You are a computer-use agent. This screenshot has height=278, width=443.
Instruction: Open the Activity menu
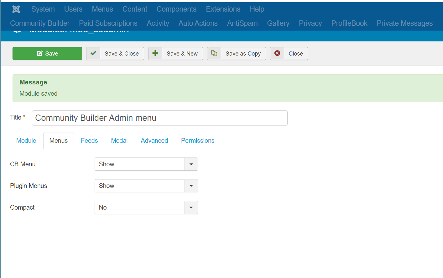(x=158, y=23)
